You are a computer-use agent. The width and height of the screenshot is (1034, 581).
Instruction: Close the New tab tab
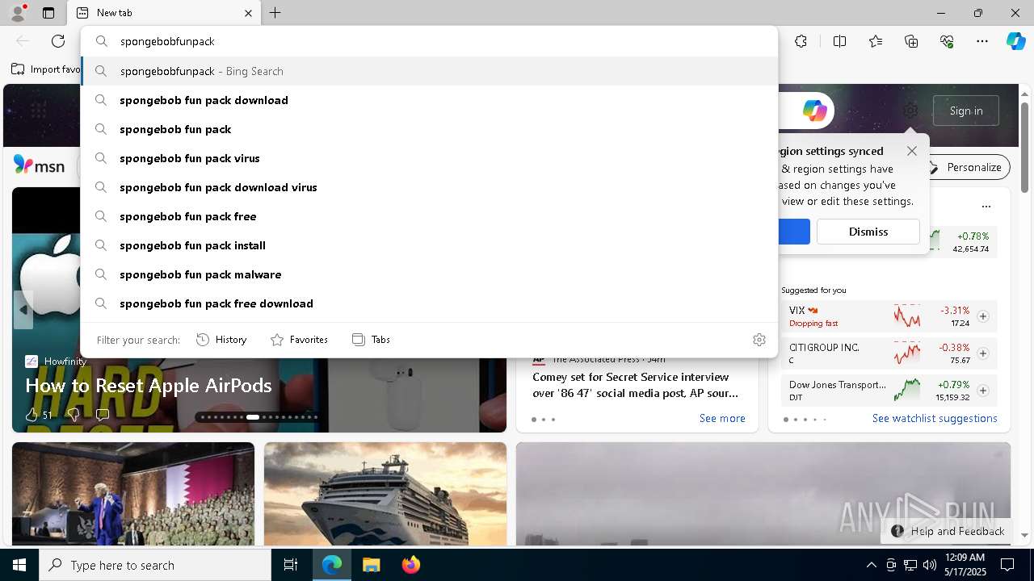pyautogui.click(x=248, y=13)
